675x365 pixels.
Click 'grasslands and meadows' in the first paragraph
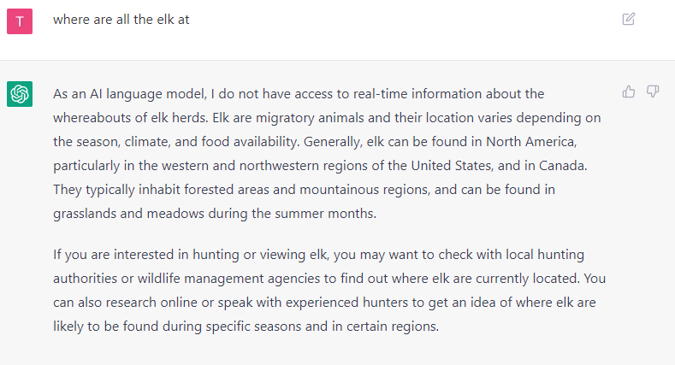(x=128, y=214)
